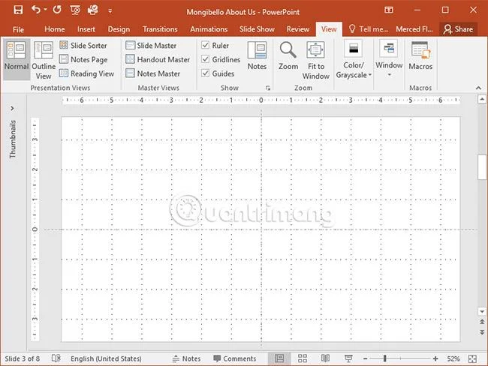Open the Insert tab
Image resolution: width=488 pixels, height=366 pixels.
click(x=86, y=29)
